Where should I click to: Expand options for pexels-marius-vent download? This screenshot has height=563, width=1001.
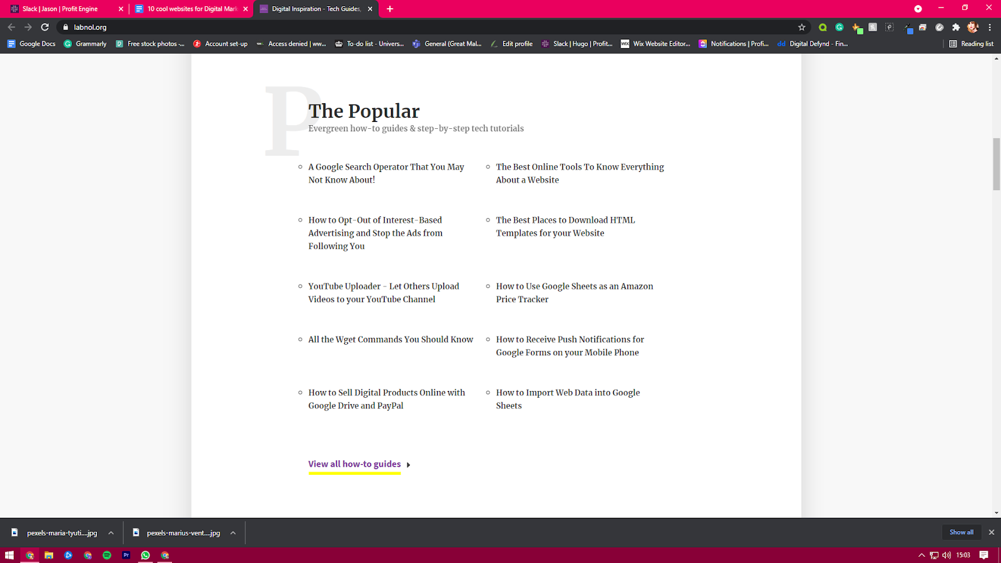(233, 533)
